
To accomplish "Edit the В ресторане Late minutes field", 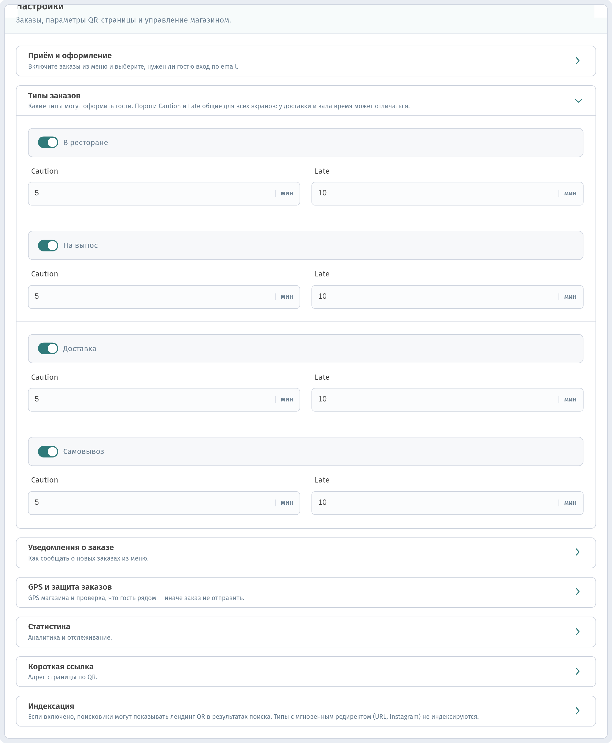I will (447, 194).
